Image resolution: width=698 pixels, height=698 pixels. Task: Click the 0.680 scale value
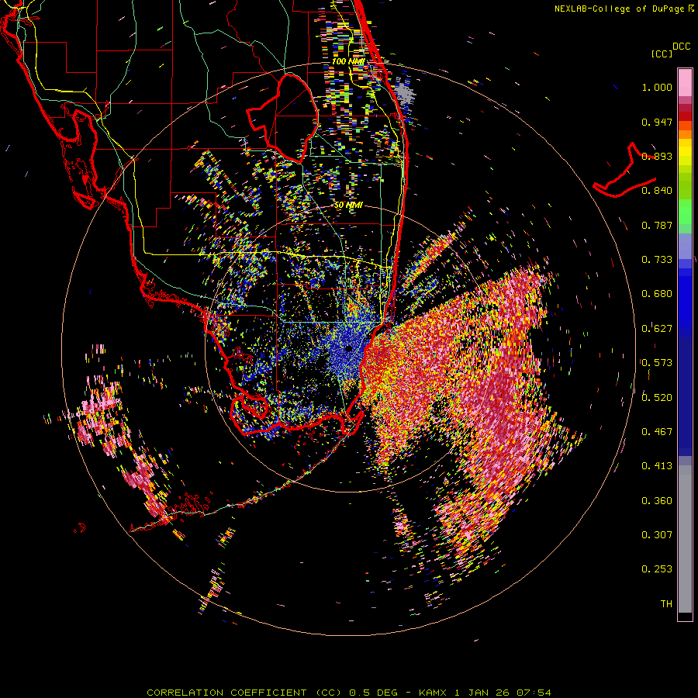[x=657, y=294]
